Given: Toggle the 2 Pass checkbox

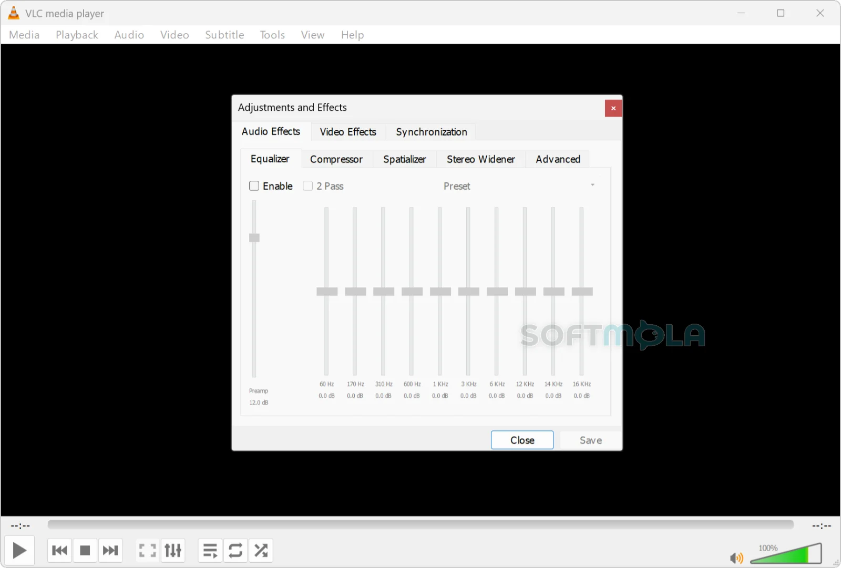Looking at the screenshot, I should (x=308, y=186).
